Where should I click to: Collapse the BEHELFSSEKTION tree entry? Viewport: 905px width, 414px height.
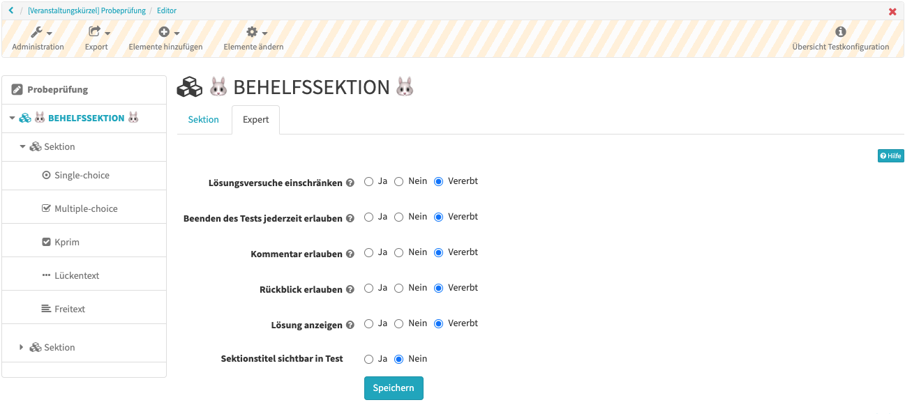pyautogui.click(x=12, y=117)
